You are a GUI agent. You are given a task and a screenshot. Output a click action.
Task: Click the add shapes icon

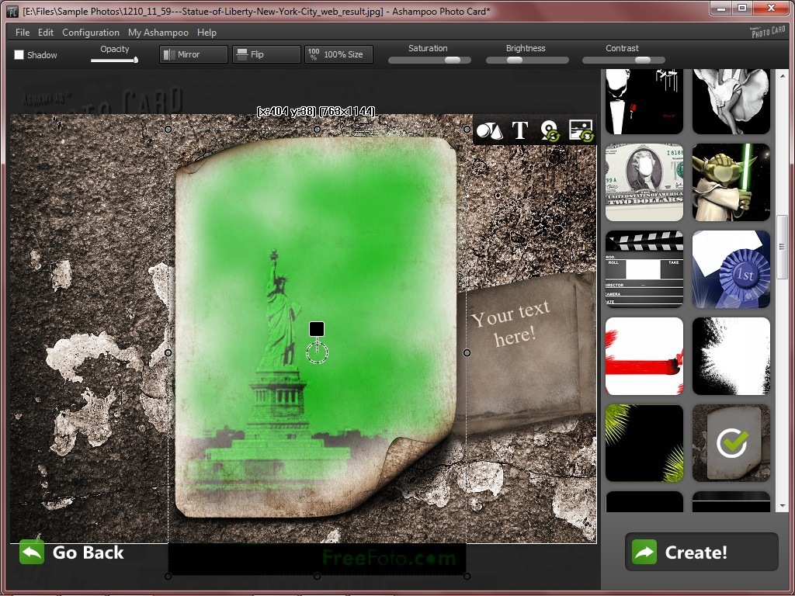coord(490,131)
